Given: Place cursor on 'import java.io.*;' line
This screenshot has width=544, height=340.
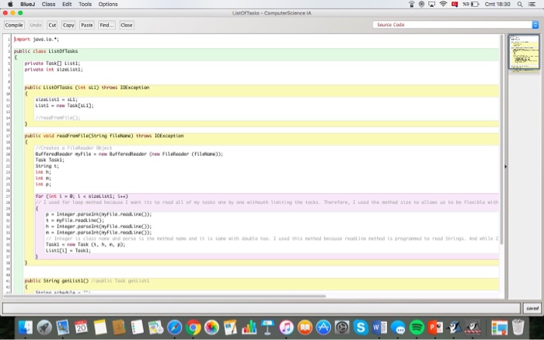Looking at the screenshot, I should (37, 39).
